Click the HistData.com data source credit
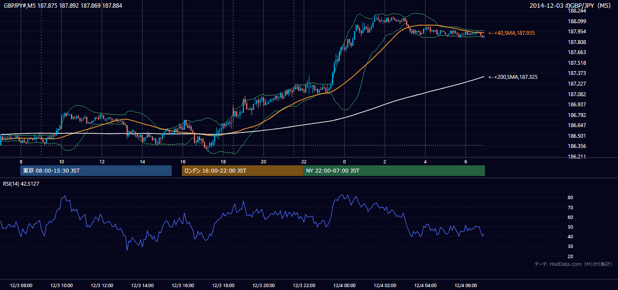The height and width of the screenshot is (290, 618). click(574, 264)
